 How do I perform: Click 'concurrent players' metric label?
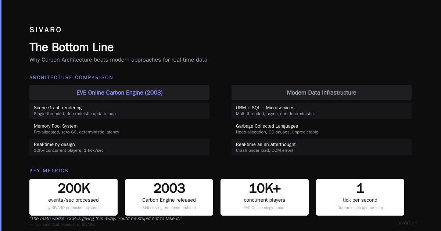(265, 200)
